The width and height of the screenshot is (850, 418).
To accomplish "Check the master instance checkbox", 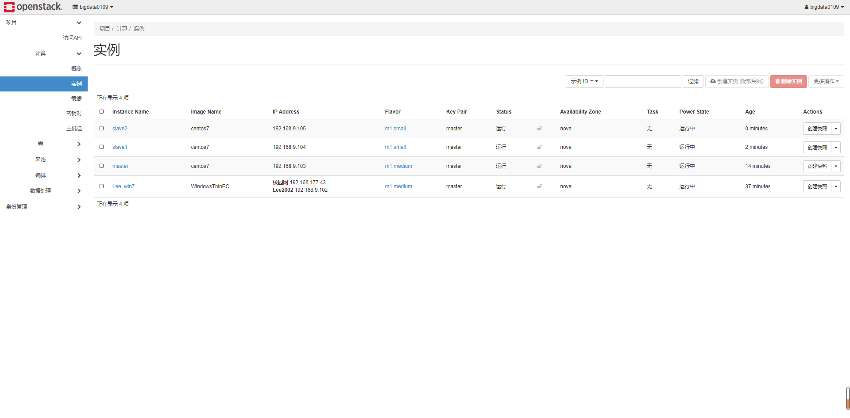I will point(101,166).
